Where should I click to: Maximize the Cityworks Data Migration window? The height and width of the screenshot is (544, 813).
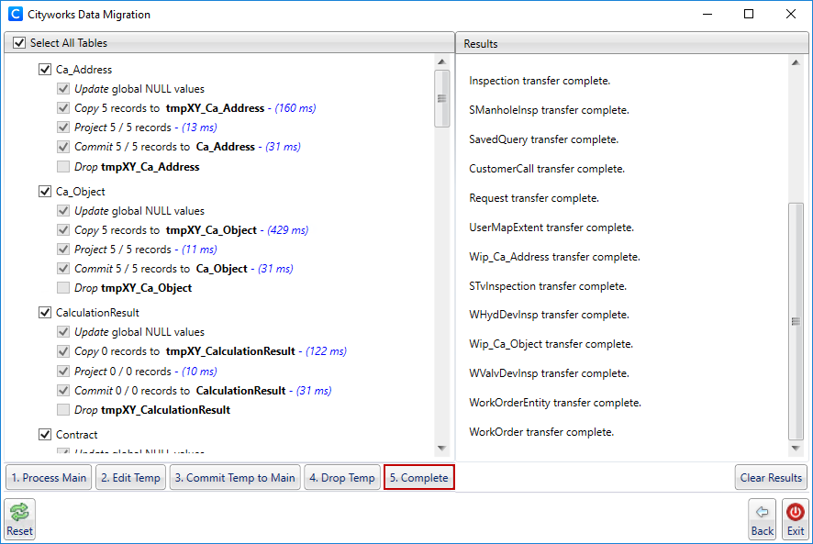point(749,14)
